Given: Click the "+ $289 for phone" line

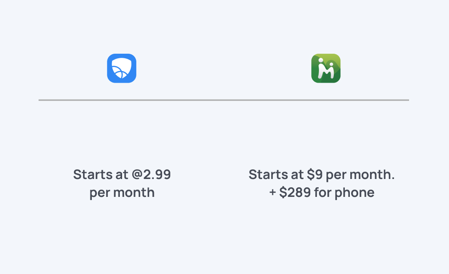Looking at the screenshot, I should 321,192.
